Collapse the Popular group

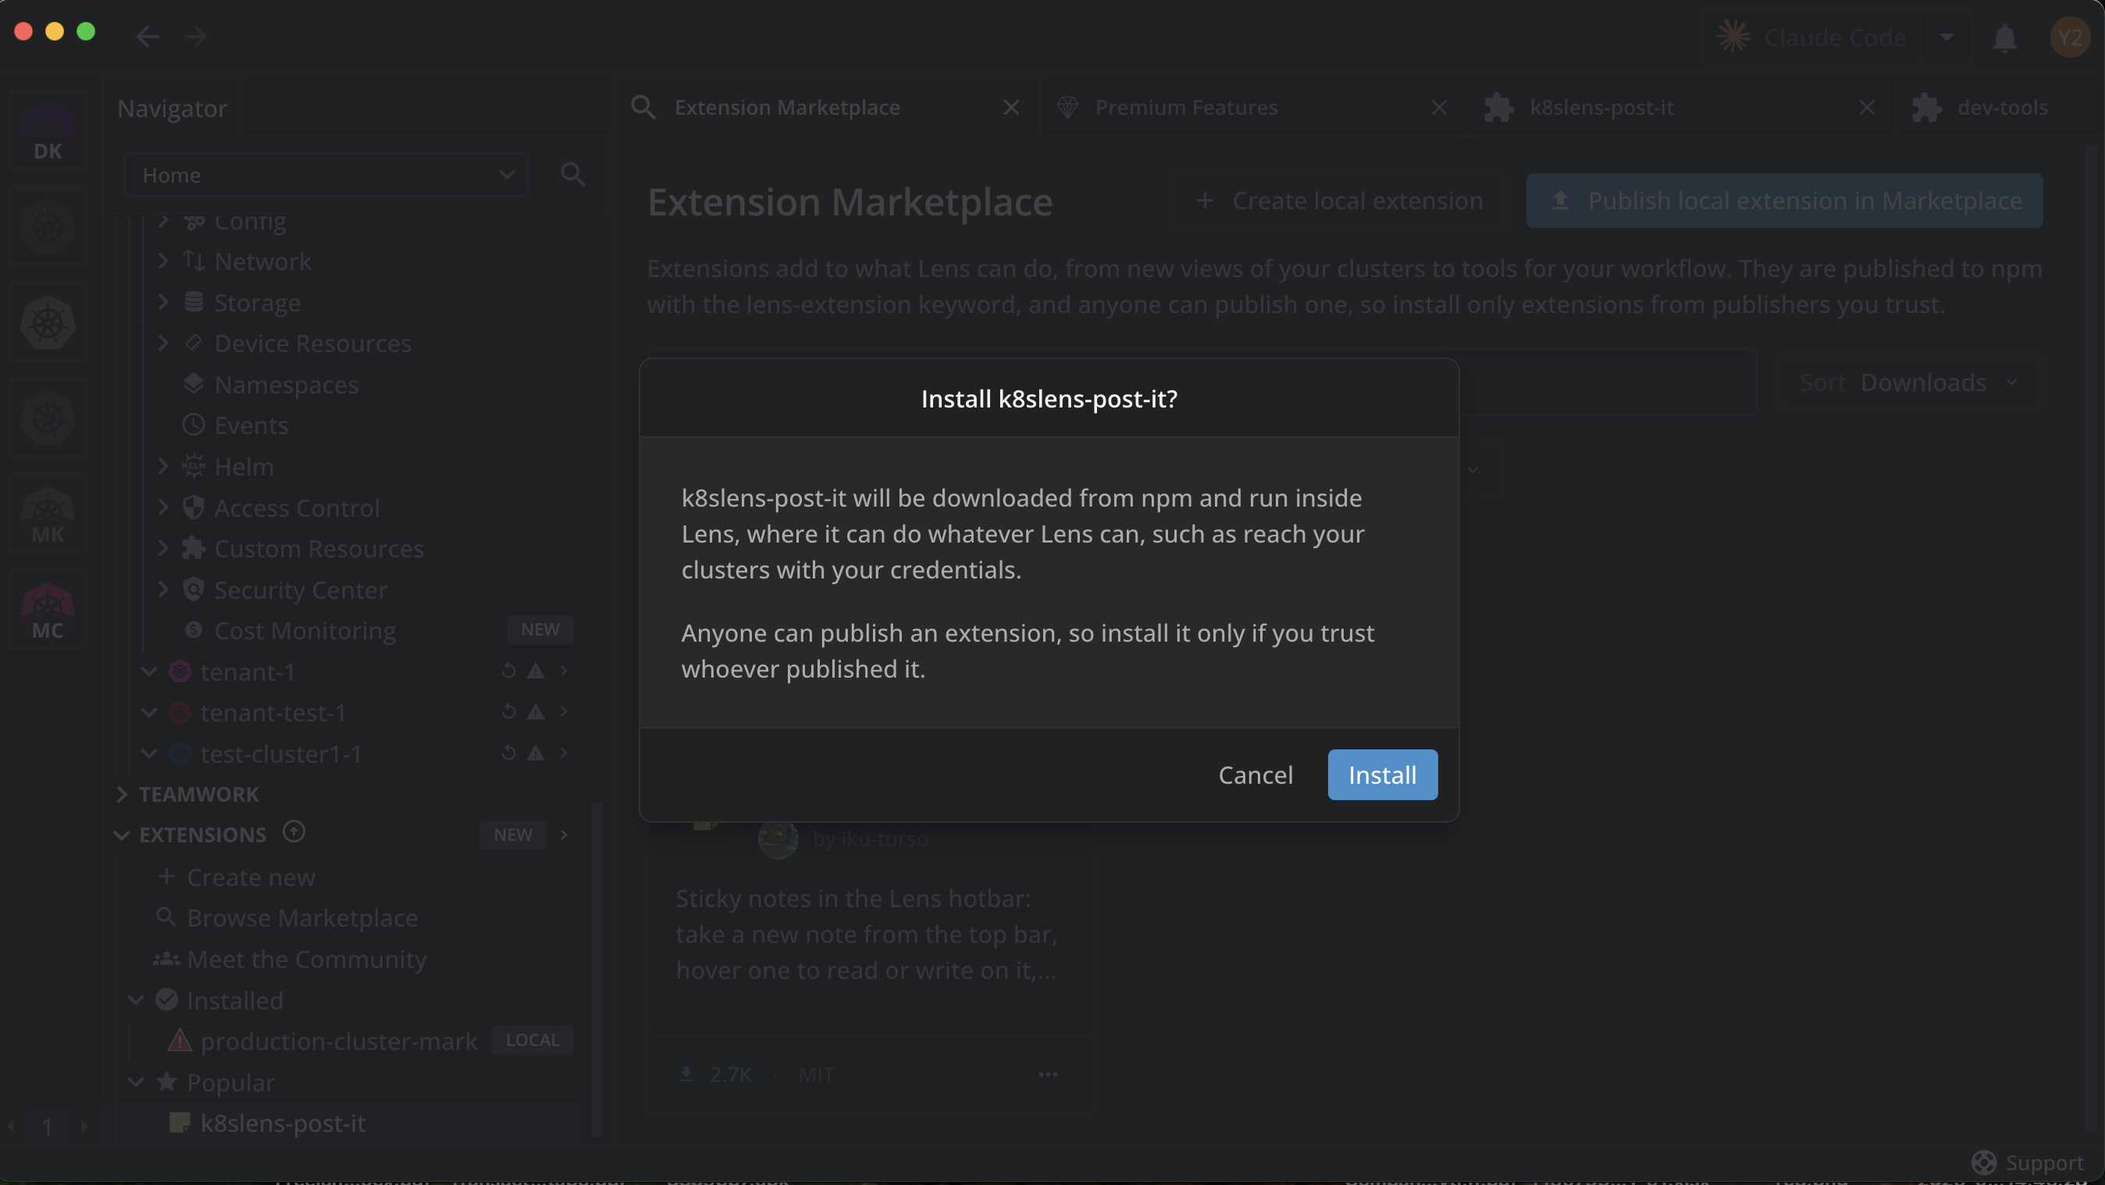[137, 1082]
